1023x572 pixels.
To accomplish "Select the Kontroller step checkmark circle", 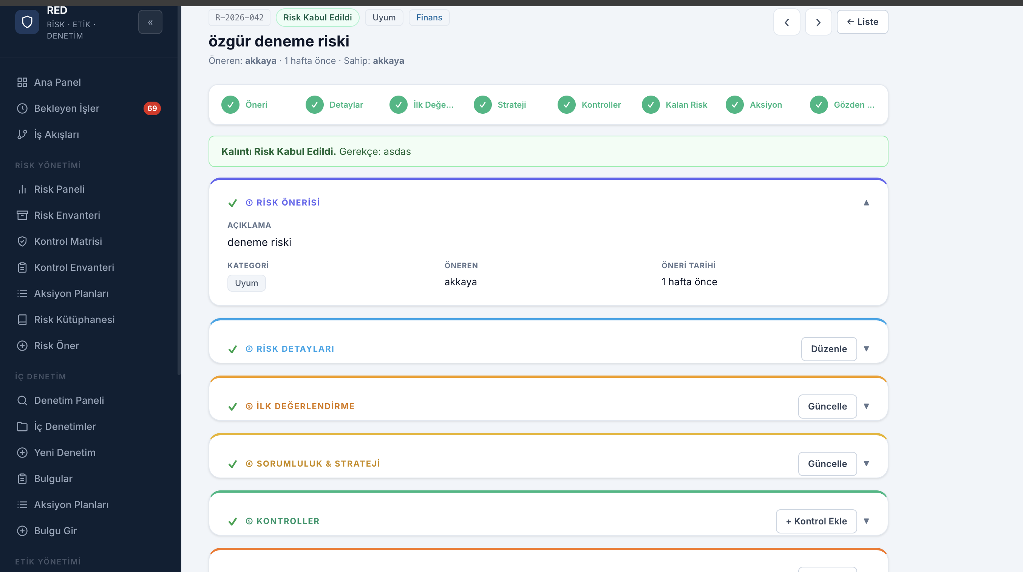I will pos(567,105).
